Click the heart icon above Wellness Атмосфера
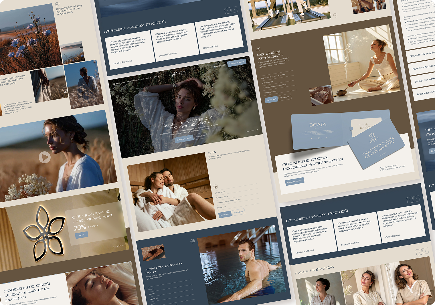This screenshot has width=435, height=305. click(258, 49)
